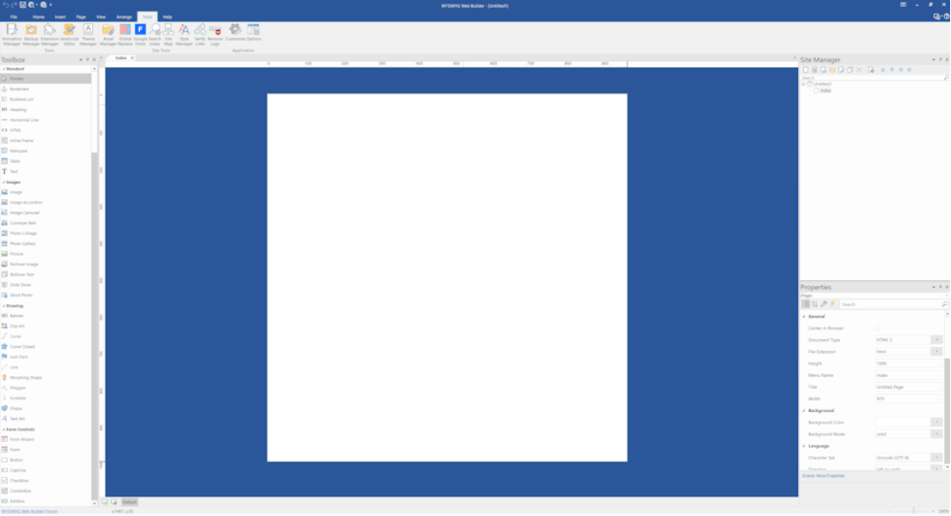The height and width of the screenshot is (516, 951).
Task: Sort Properties alphabetically
Action: click(x=814, y=304)
